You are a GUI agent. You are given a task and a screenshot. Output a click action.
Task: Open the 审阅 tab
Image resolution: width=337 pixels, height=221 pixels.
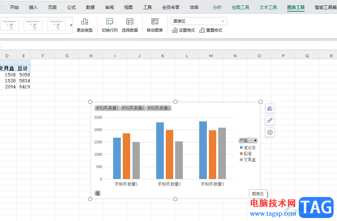pos(109,7)
